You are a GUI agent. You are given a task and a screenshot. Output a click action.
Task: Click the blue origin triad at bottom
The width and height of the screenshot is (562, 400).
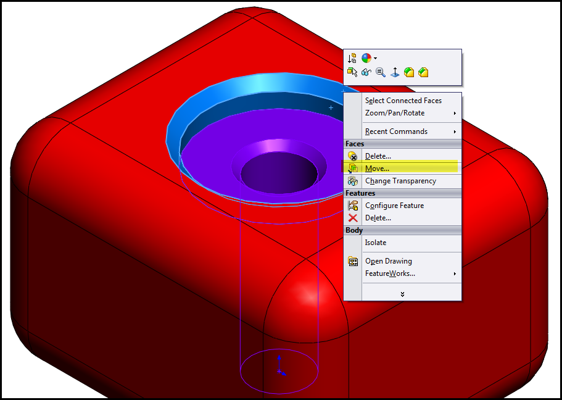point(280,367)
